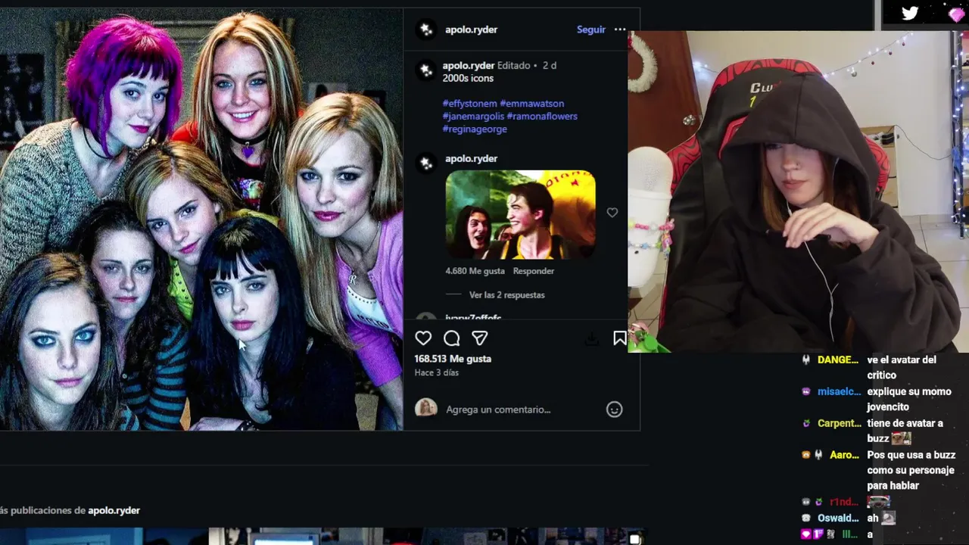Like the apolo.ryder GIF comment

(612, 213)
